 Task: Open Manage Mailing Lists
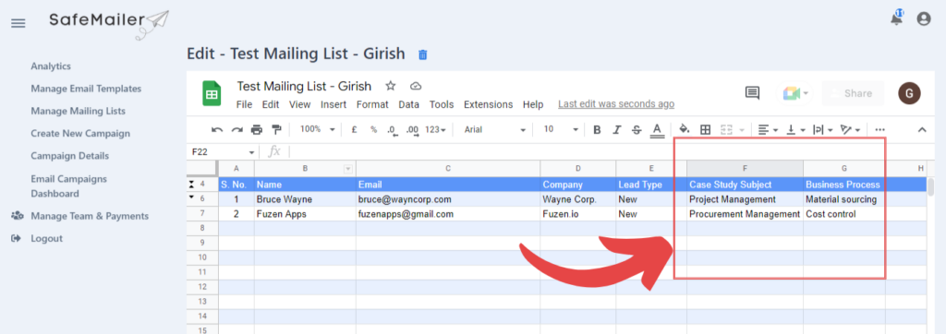pos(78,111)
